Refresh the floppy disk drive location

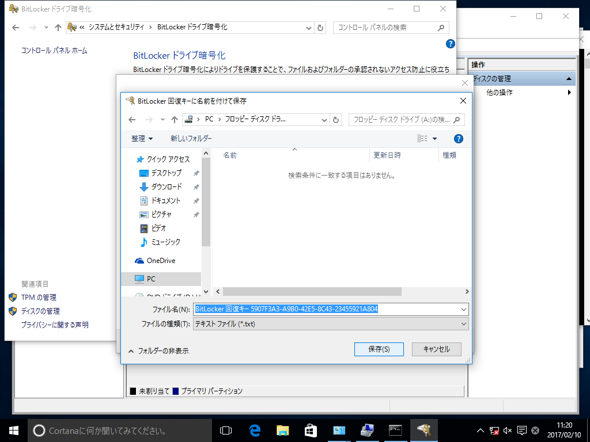click(x=336, y=120)
